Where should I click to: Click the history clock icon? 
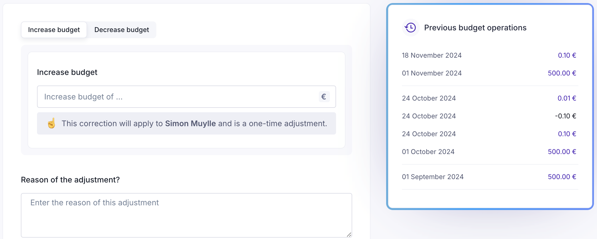point(410,28)
